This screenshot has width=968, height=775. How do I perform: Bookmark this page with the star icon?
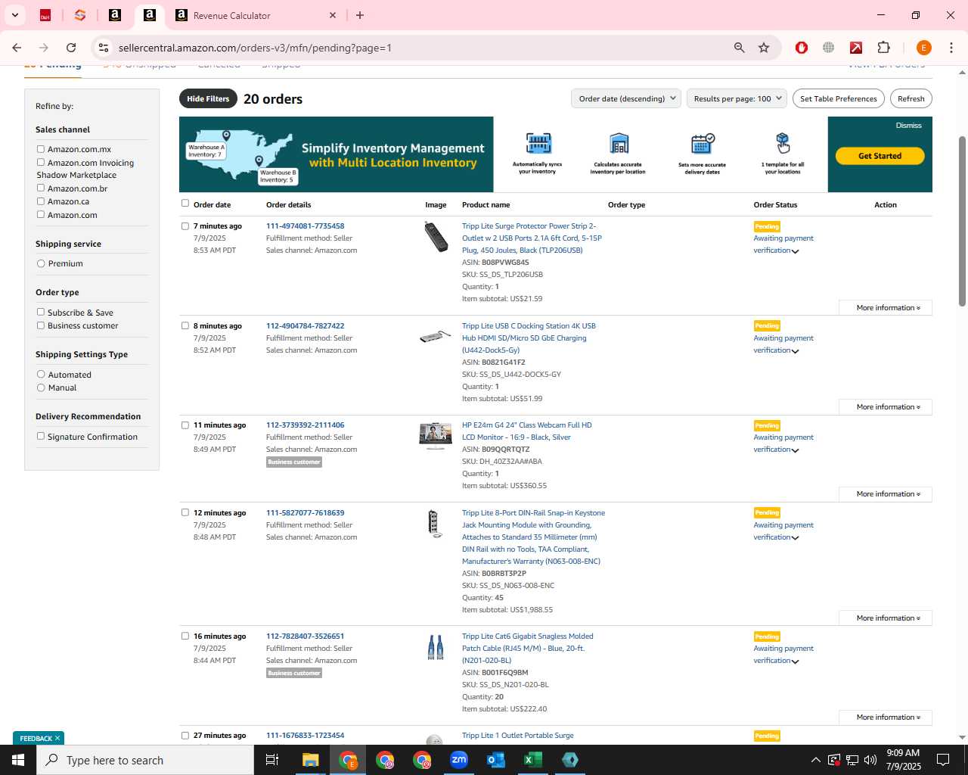[x=764, y=48]
